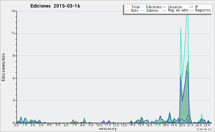Click the 7 h mark on time axis
This screenshot has height=132, width=215.
tap(74, 125)
